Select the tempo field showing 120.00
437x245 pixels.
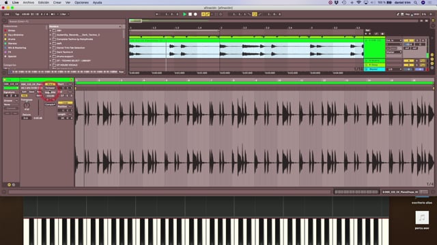(x=26, y=14)
